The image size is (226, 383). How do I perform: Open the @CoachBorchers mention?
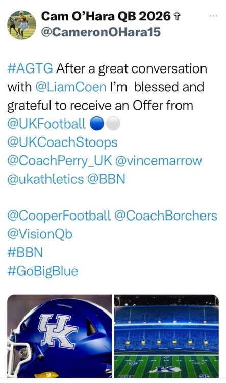pos(166,216)
